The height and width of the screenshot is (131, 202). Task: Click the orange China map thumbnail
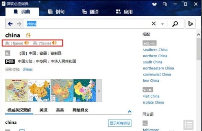pyautogui.click(x=39, y=90)
